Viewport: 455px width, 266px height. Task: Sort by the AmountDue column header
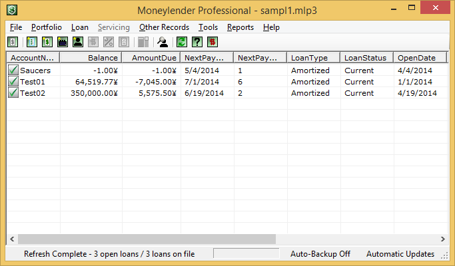point(151,58)
